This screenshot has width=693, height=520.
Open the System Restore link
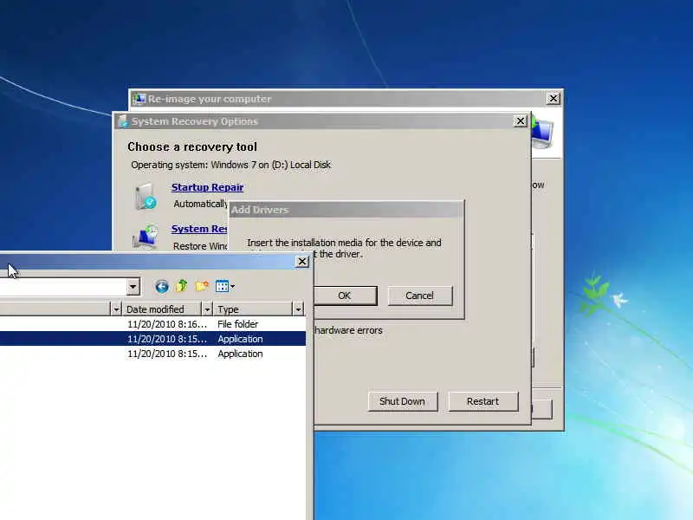click(199, 229)
